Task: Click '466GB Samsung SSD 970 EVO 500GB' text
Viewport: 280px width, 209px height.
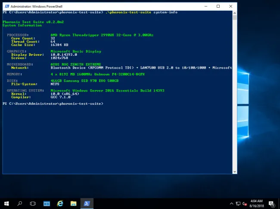Action: point(84,81)
